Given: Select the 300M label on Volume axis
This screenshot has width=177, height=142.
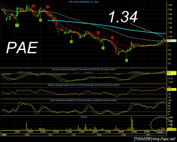Looking at the screenshot, I should pos(171,118).
